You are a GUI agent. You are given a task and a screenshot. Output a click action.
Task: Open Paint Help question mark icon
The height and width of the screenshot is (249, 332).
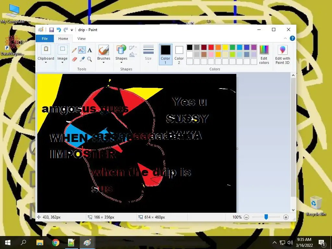292,38
